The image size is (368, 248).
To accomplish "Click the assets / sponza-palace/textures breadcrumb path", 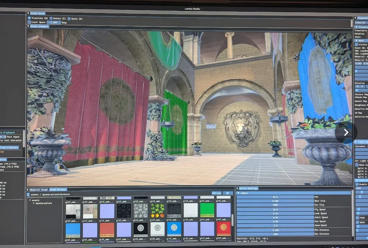I will tap(50, 195).
